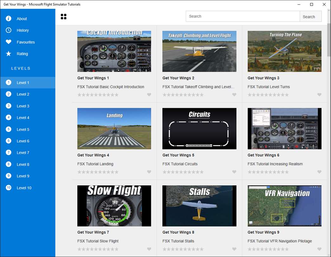Open the VFR Navigation thumbnail
Viewport: 331px width, 257px height.
click(x=285, y=206)
